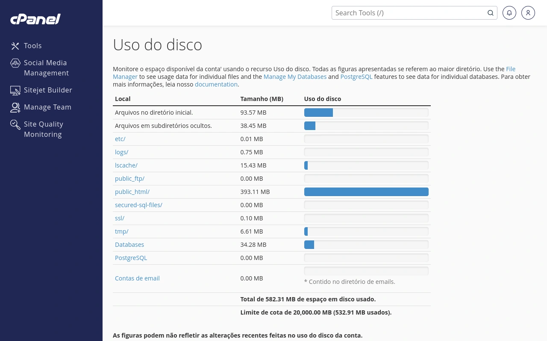The height and width of the screenshot is (341, 547).
Task: Navigate to Site Quality Monitoring
Action: [44, 129]
